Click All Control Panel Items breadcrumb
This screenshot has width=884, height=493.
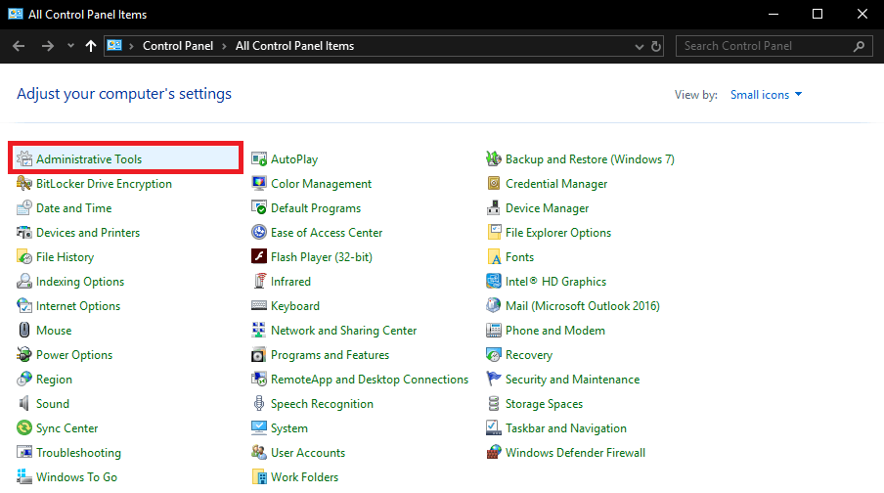click(x=294, y=46)
